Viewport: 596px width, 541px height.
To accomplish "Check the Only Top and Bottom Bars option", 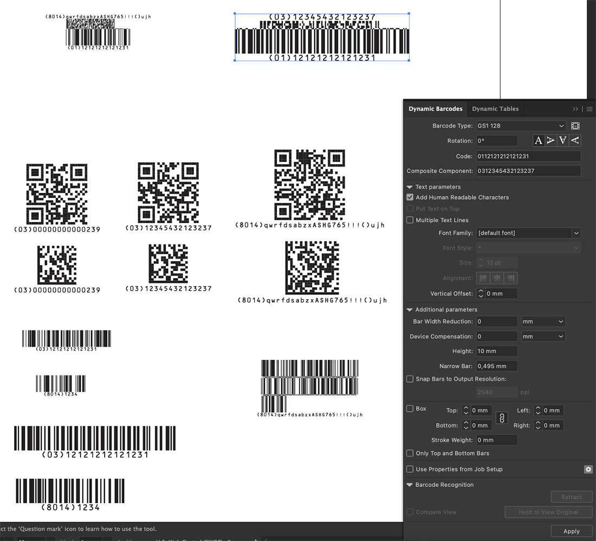I will [x=410, y=453].
